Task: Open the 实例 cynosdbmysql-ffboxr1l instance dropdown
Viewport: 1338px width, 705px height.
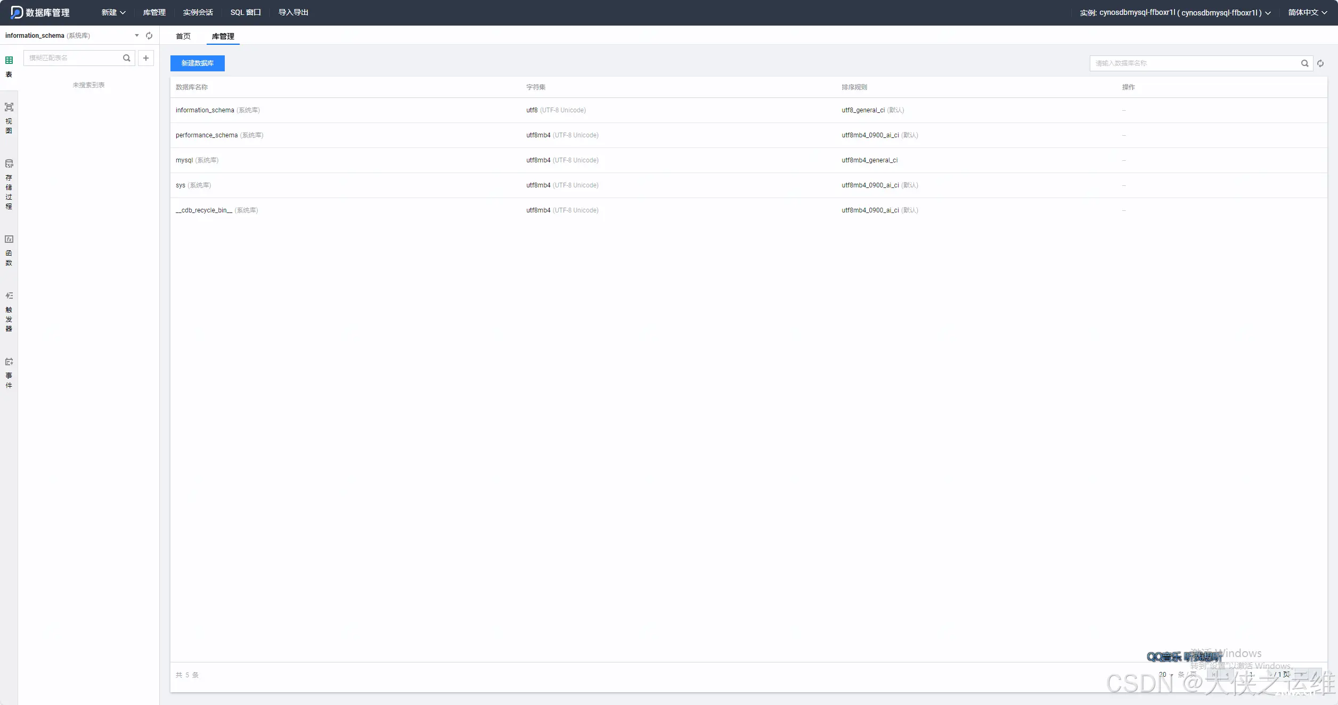Action: (x=1175, y=12)
